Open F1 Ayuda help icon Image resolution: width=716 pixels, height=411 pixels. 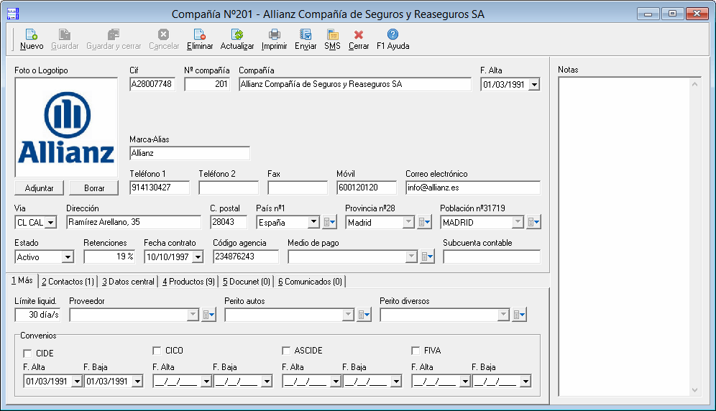point(393,34)
